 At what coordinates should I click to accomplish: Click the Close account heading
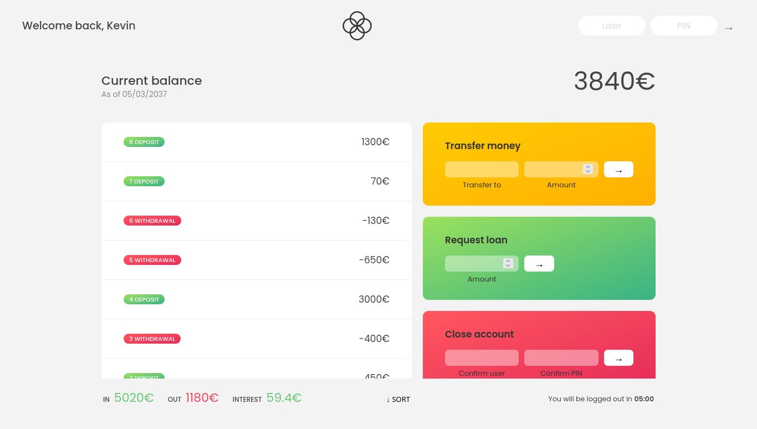[x=479, y=334]
